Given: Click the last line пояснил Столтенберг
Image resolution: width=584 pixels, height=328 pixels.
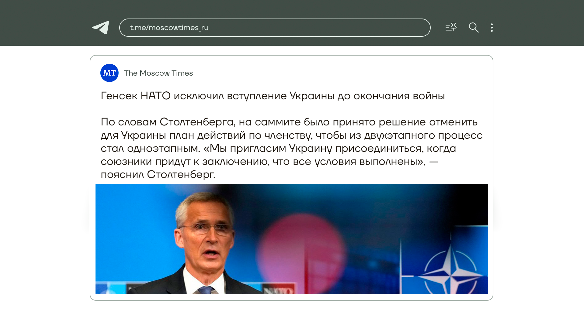Looking at the screenshot, I should pos(158,175).
